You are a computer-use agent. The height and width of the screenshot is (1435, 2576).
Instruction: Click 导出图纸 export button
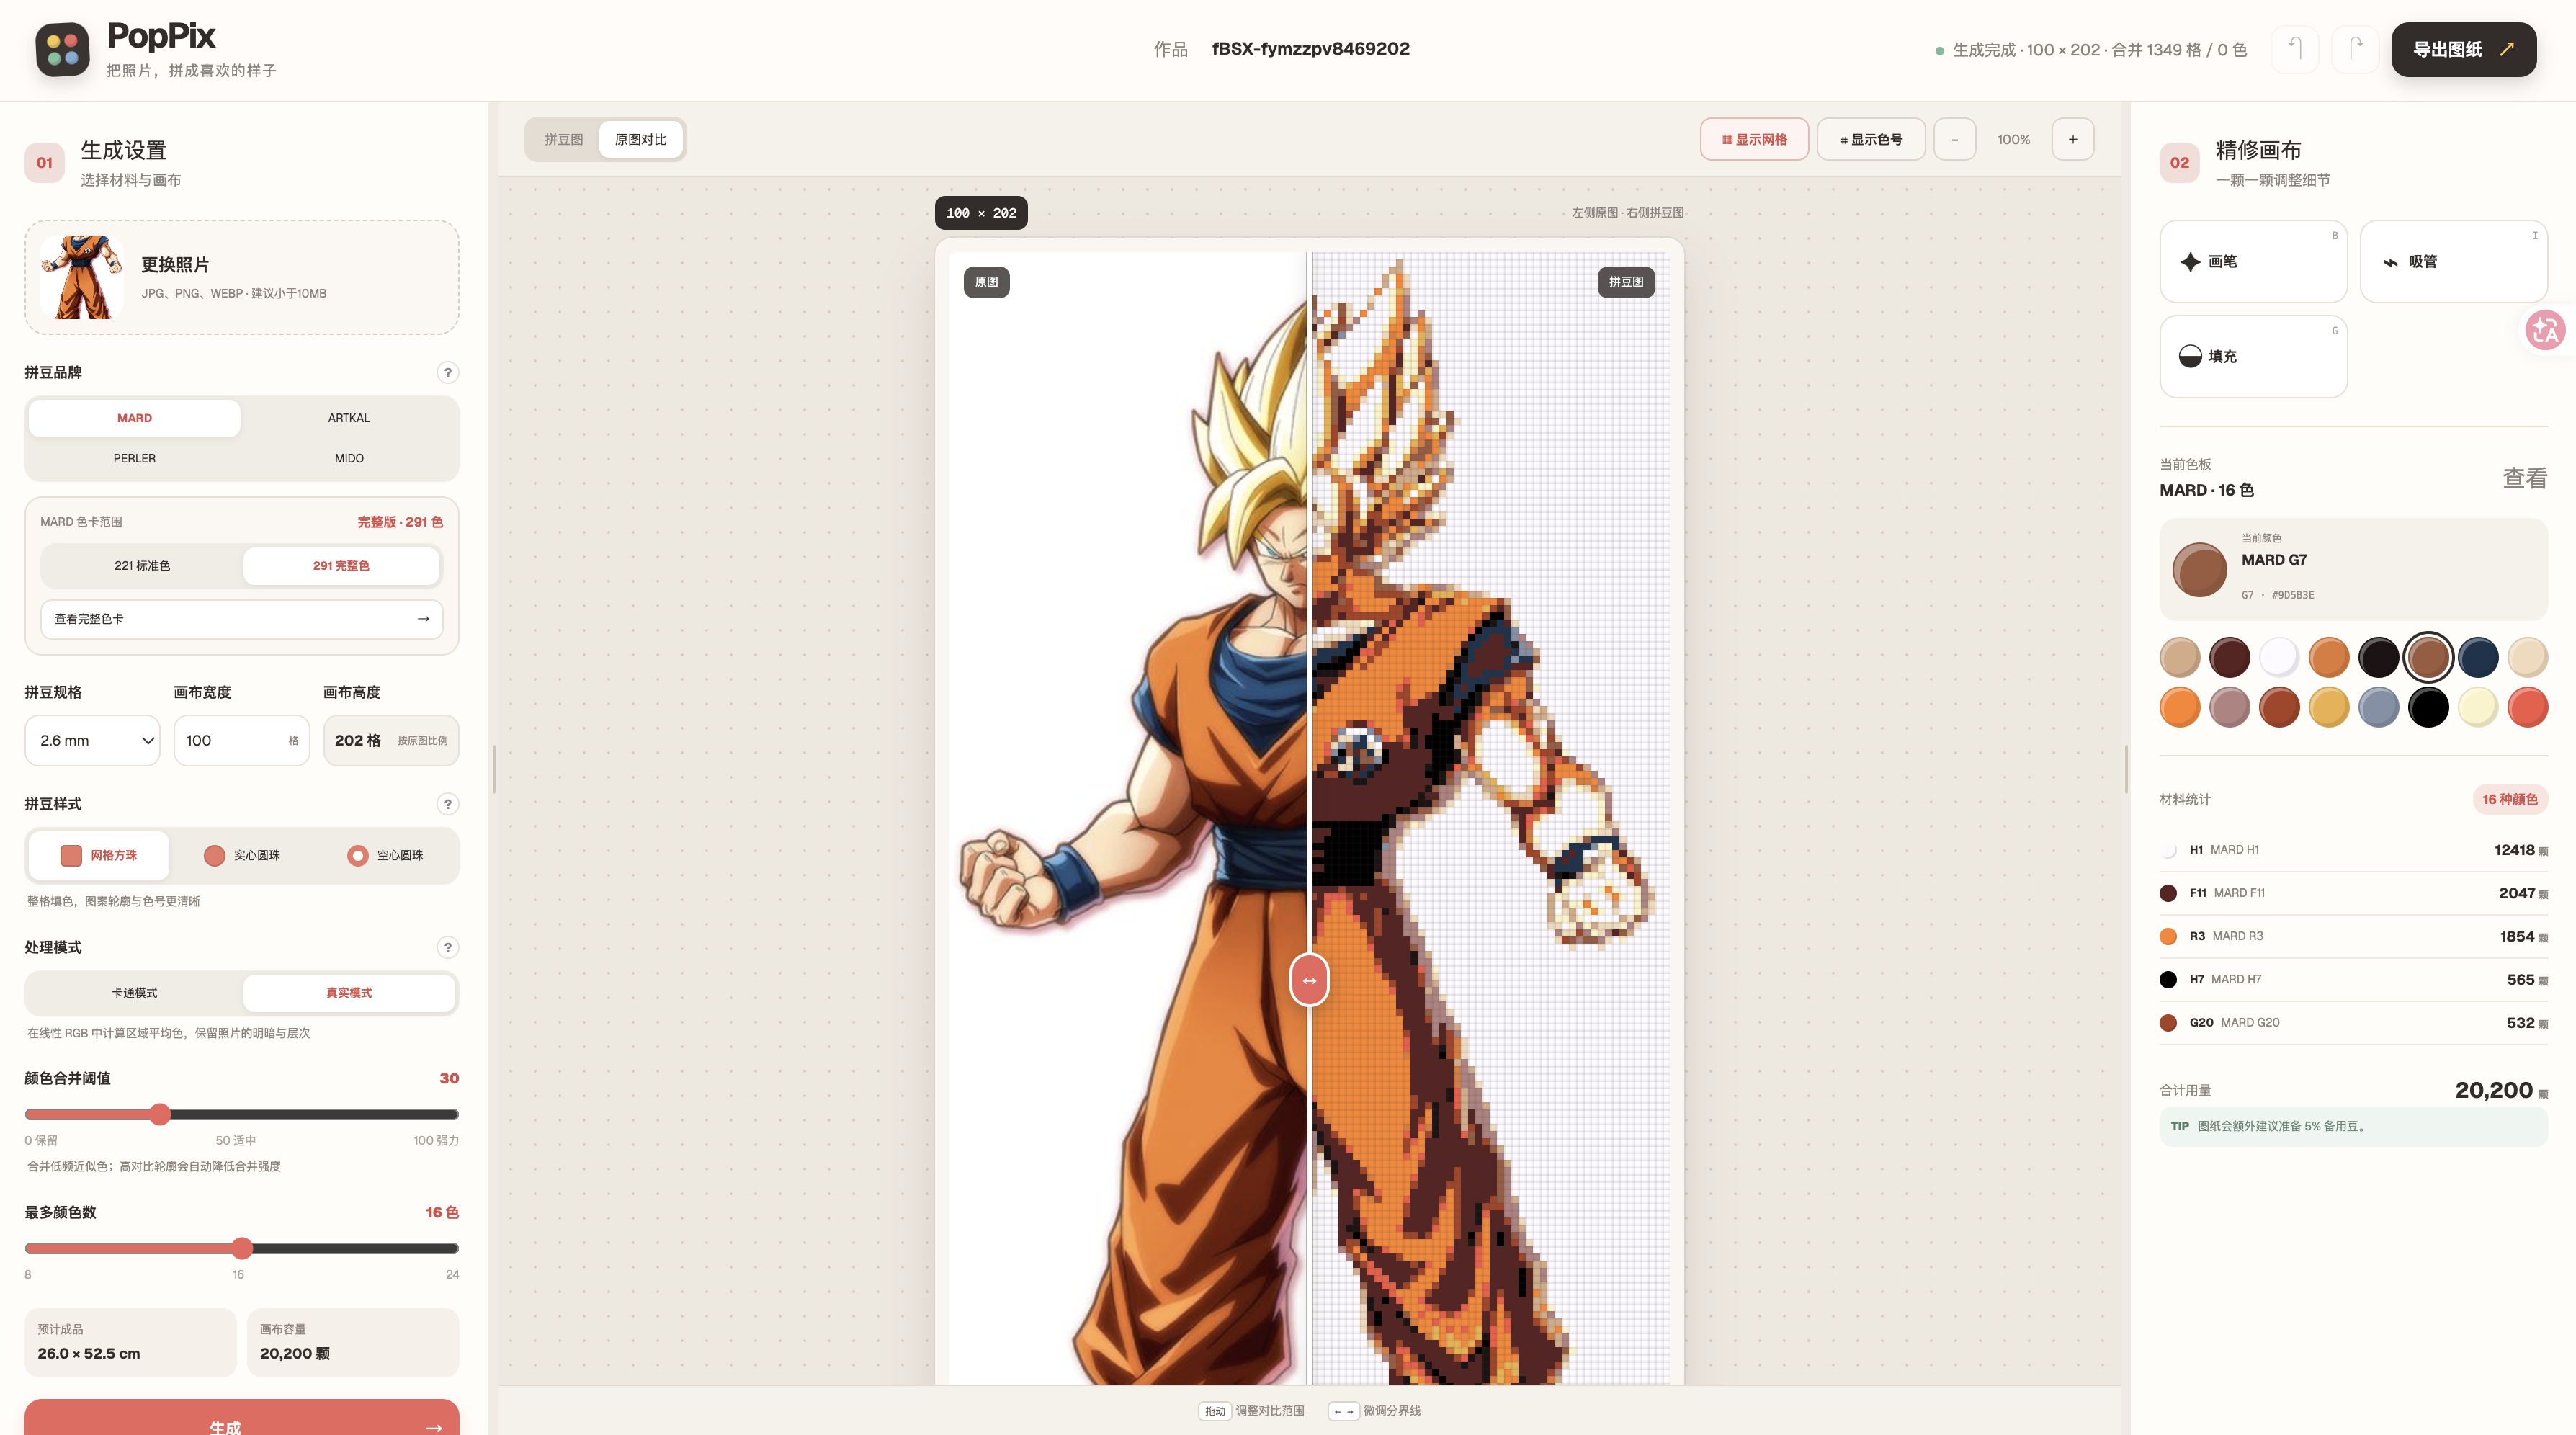coord(2463,49)
